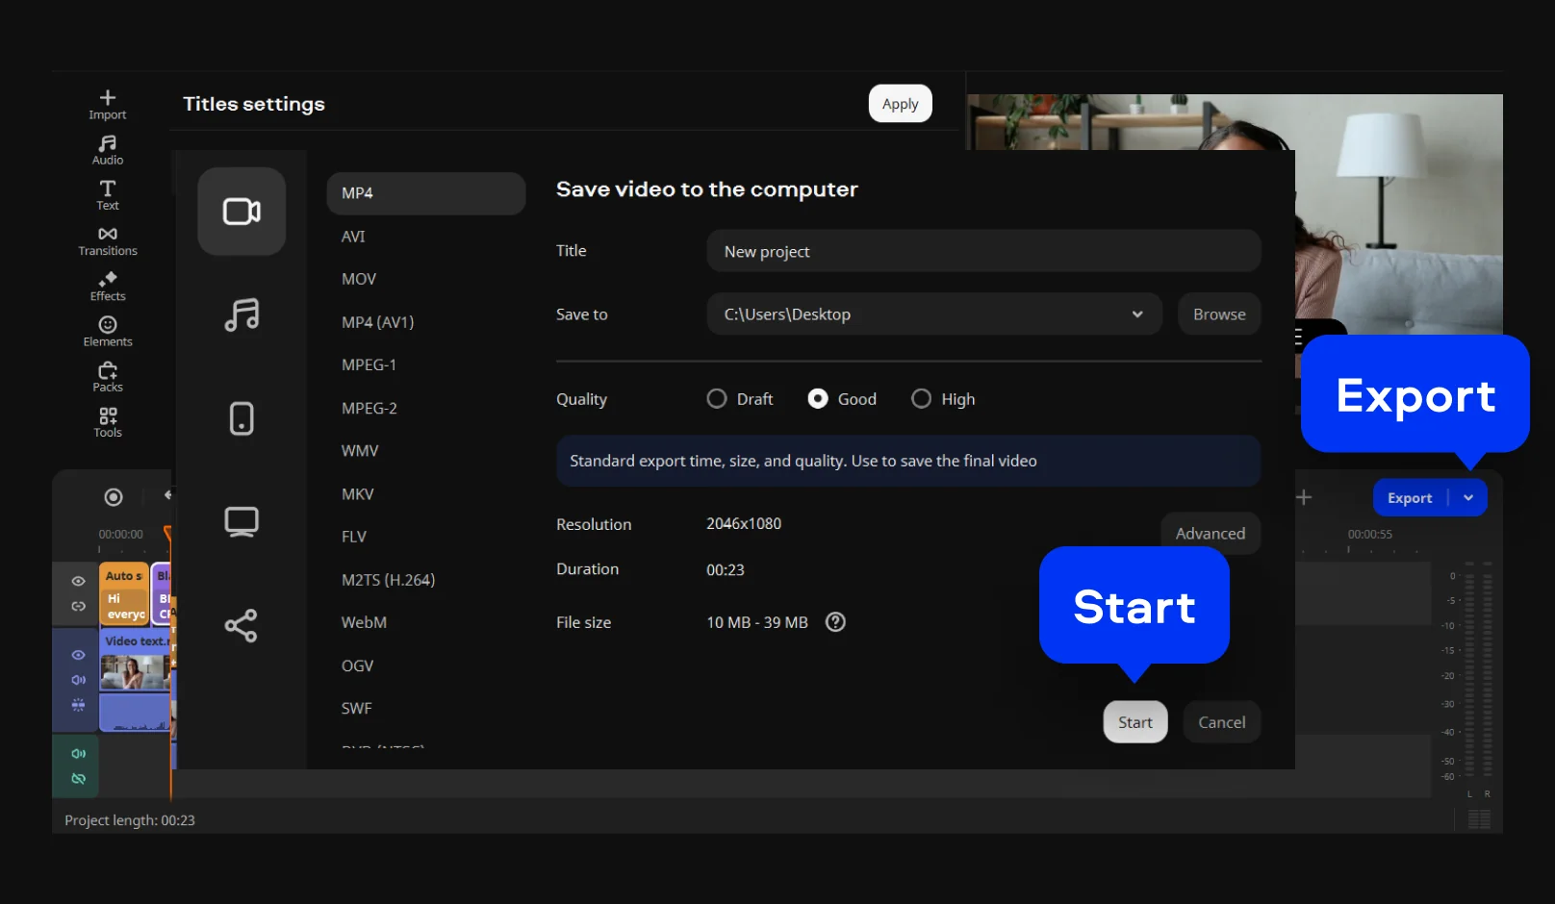Image resolution: width=1555 pixels, height=904 pixels.
Task: Open the Elements library
Action: [107, 331]
